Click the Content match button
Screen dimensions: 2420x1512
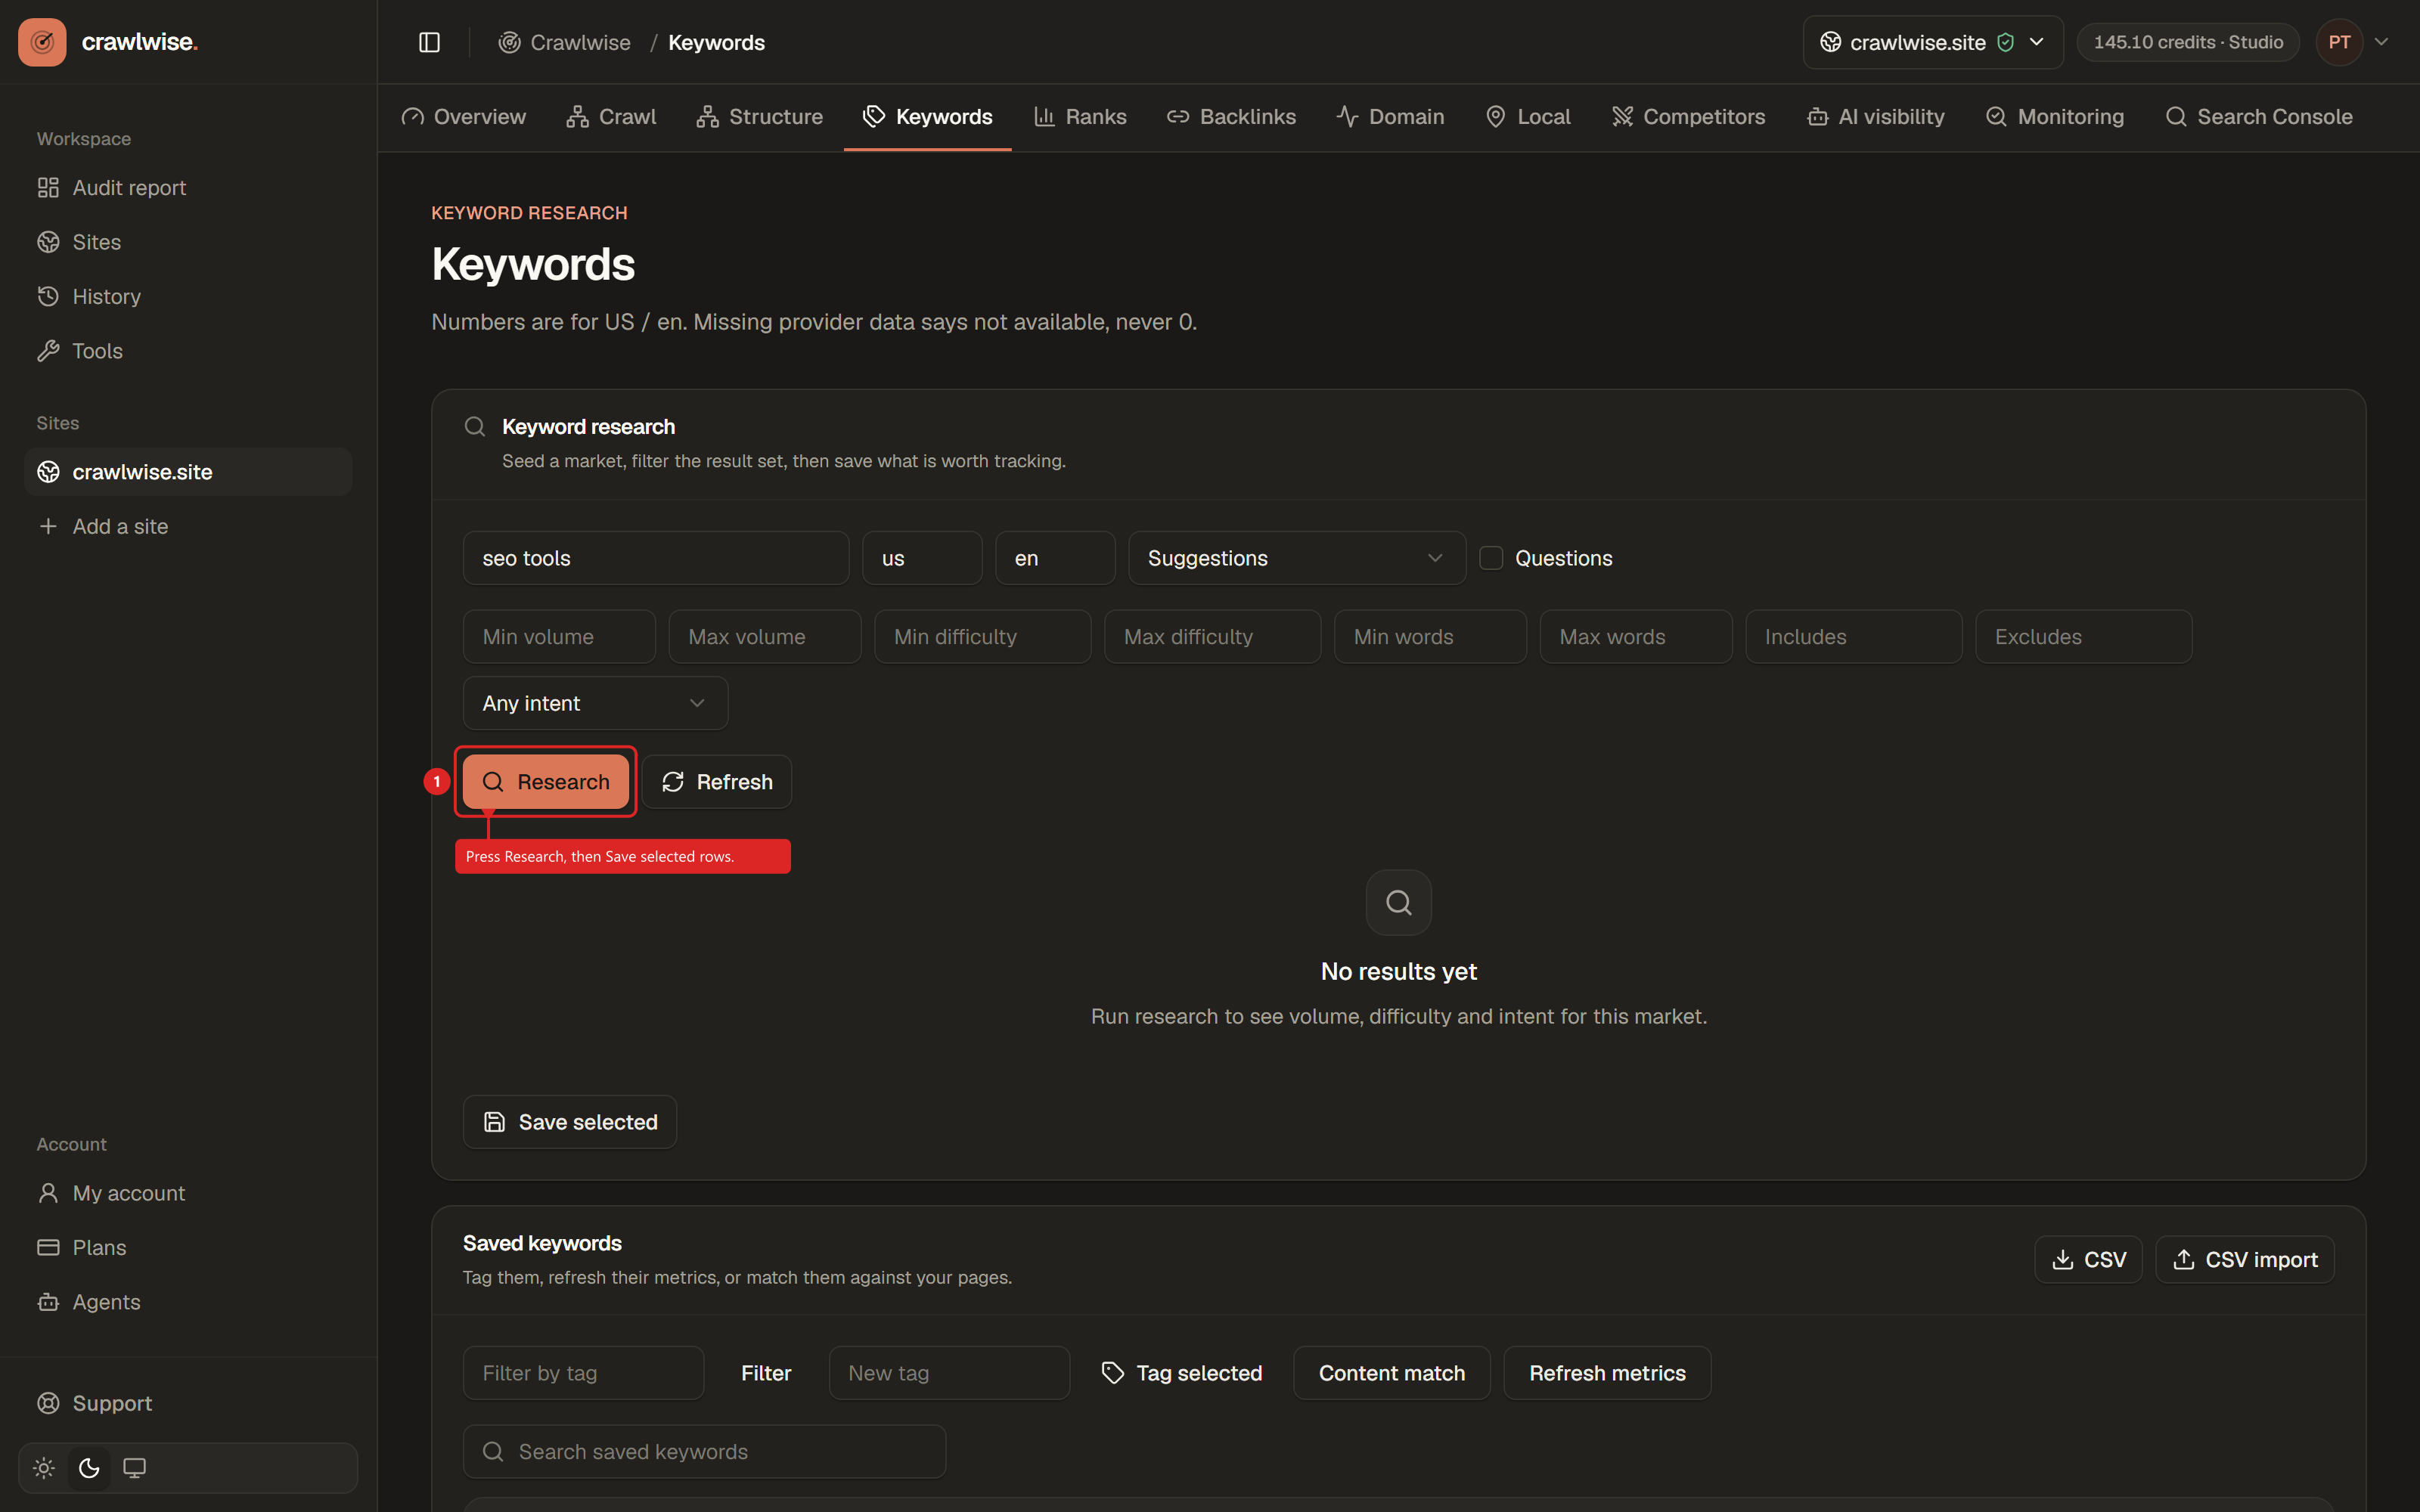tap(1392, 1373)
